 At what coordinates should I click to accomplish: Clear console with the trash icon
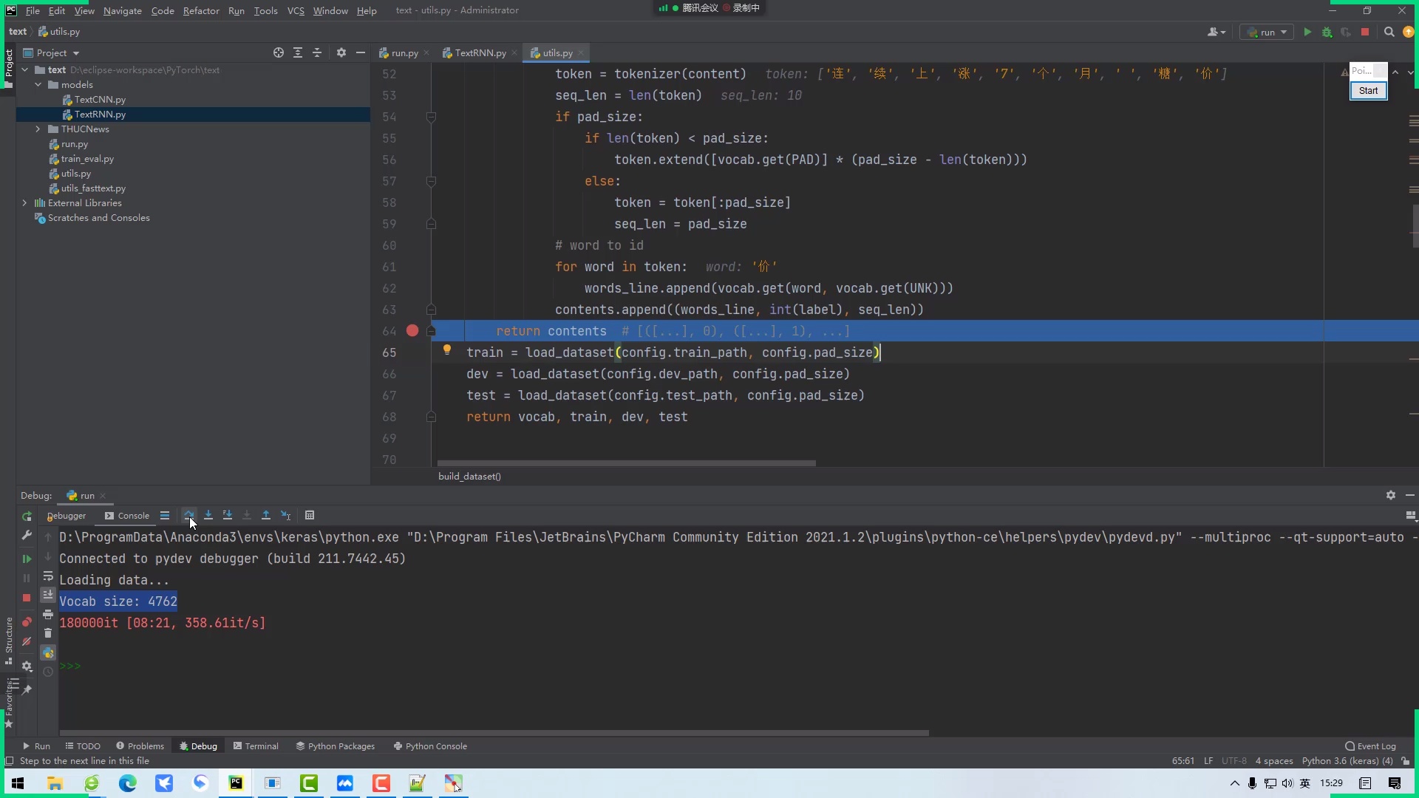tap(48, 633)
